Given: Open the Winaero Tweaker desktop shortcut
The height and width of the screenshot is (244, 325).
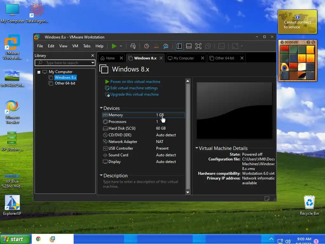Looking at the screenshot, I should (x=12, y=112).
